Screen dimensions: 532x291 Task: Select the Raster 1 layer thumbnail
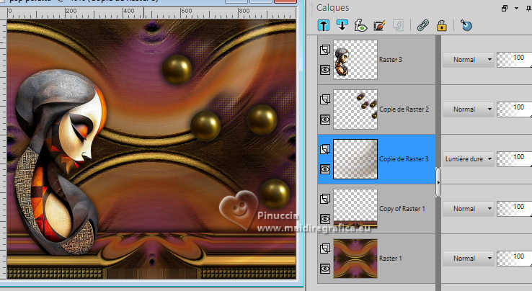pos(355,259)
